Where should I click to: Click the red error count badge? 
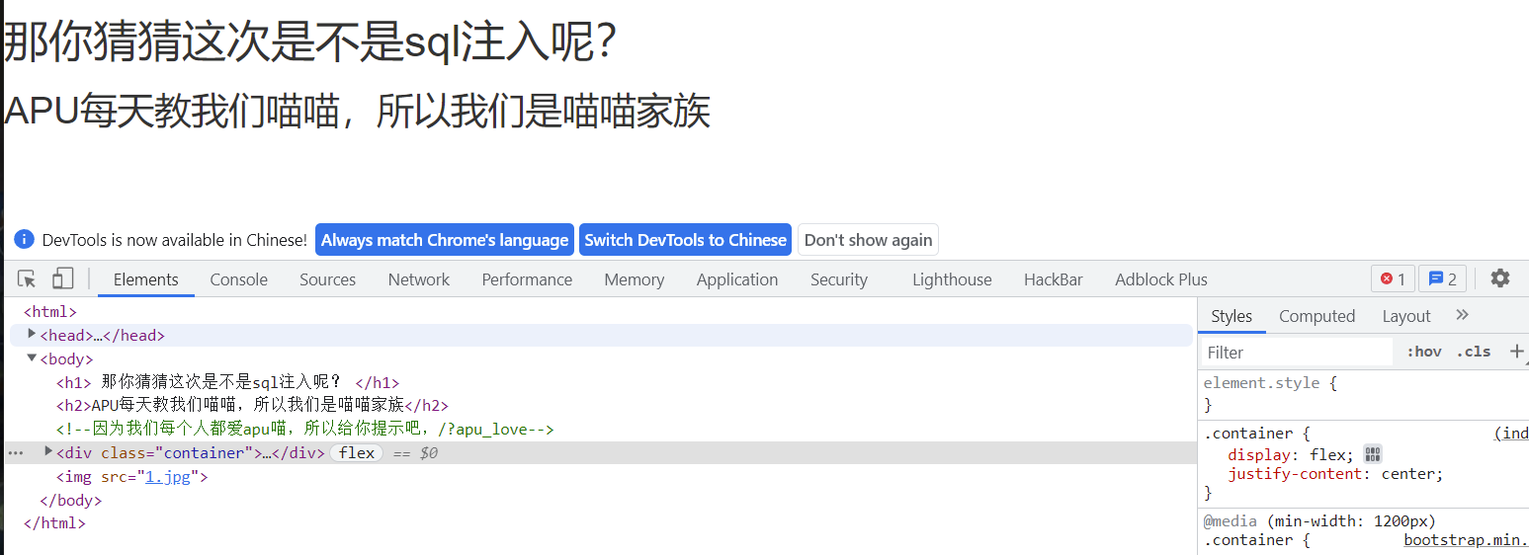click(1393, 279)
